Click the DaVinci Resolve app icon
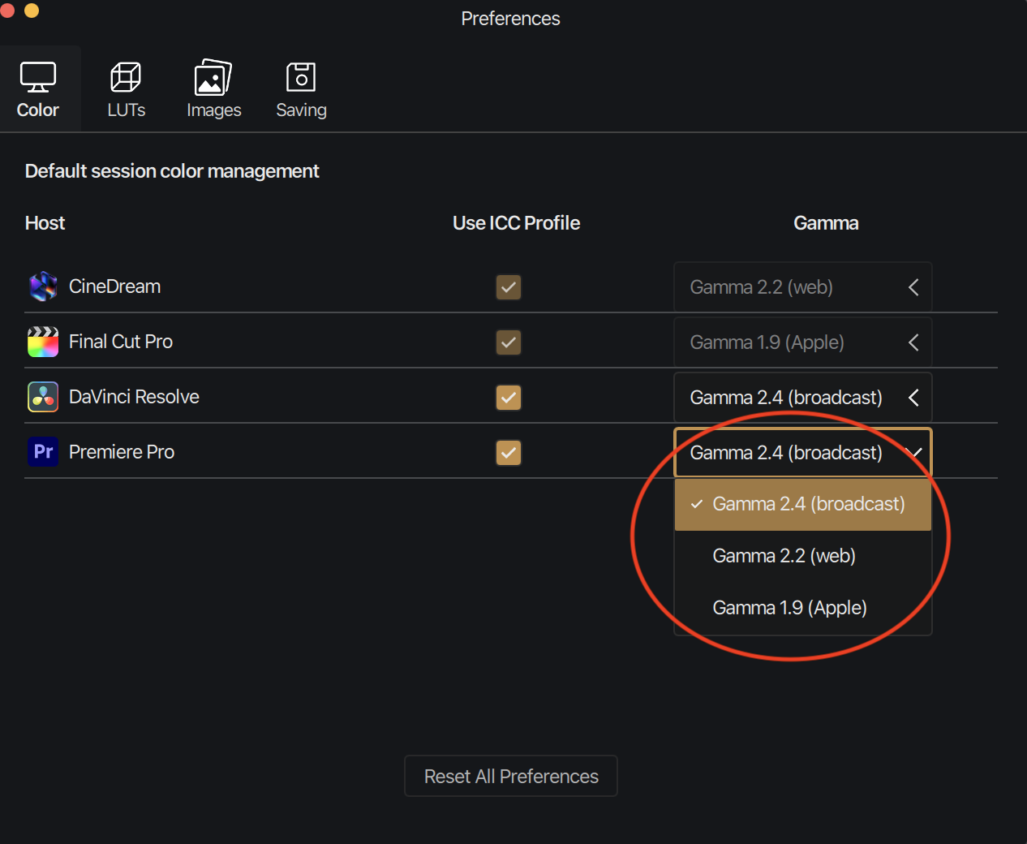This screenshot has width=1027, height=844. [43, 397]
